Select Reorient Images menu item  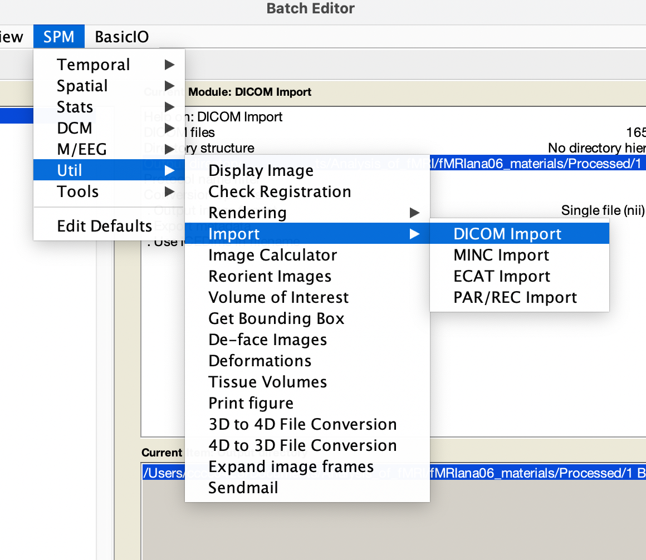pos(270,276)
